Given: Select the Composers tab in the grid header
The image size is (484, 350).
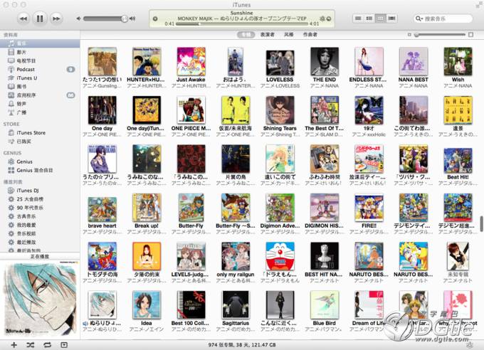Looking at the screenshot, I should tap(310, 35).
